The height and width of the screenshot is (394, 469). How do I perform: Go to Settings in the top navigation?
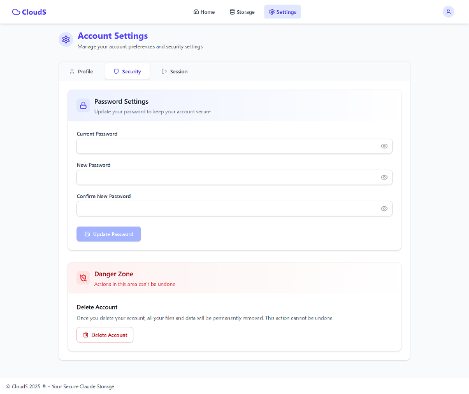[282, 12]
